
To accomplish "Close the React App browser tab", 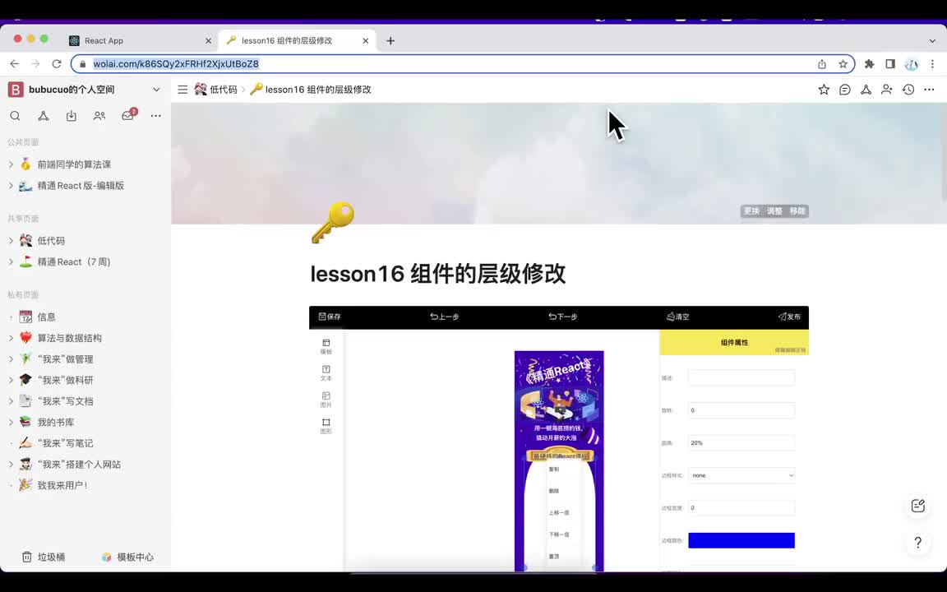I will click(x=208, y=40).
